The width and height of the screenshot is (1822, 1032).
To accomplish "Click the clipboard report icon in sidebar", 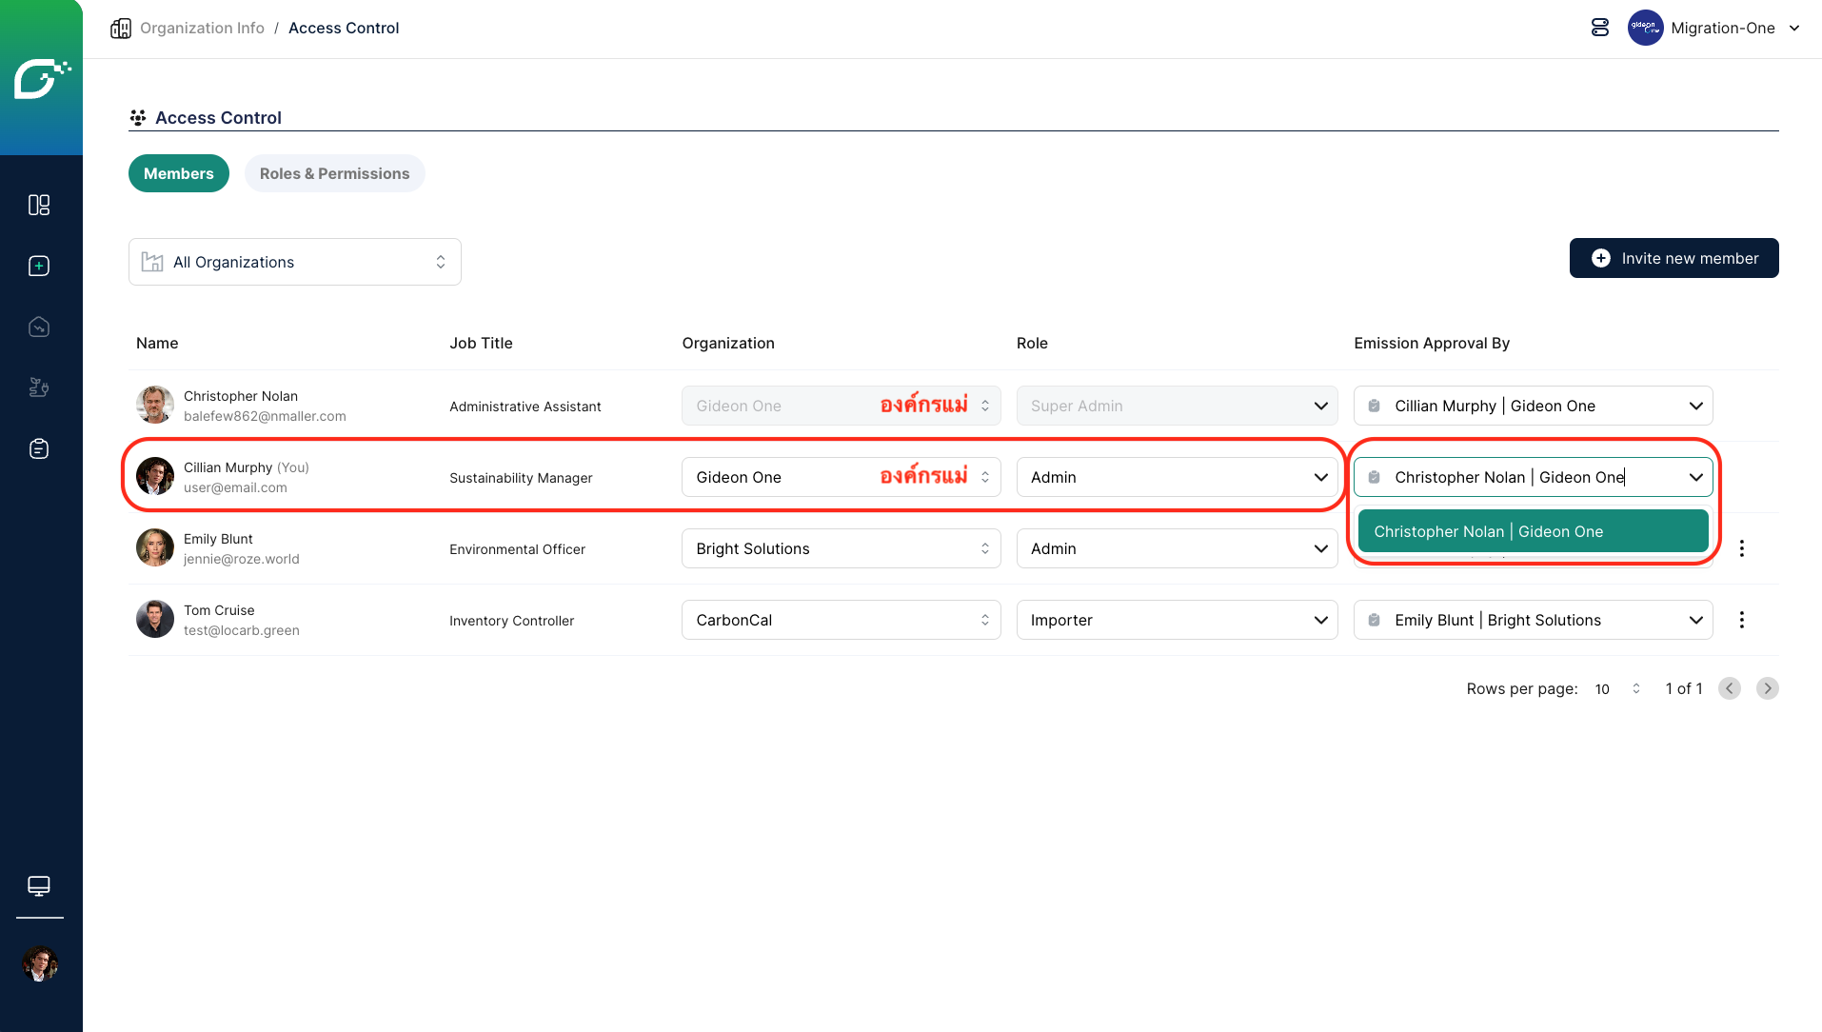I will (39, 448).
